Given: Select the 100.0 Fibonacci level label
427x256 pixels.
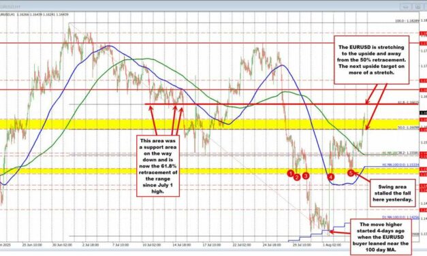Looking at the screenshot, I should point(407,20).
